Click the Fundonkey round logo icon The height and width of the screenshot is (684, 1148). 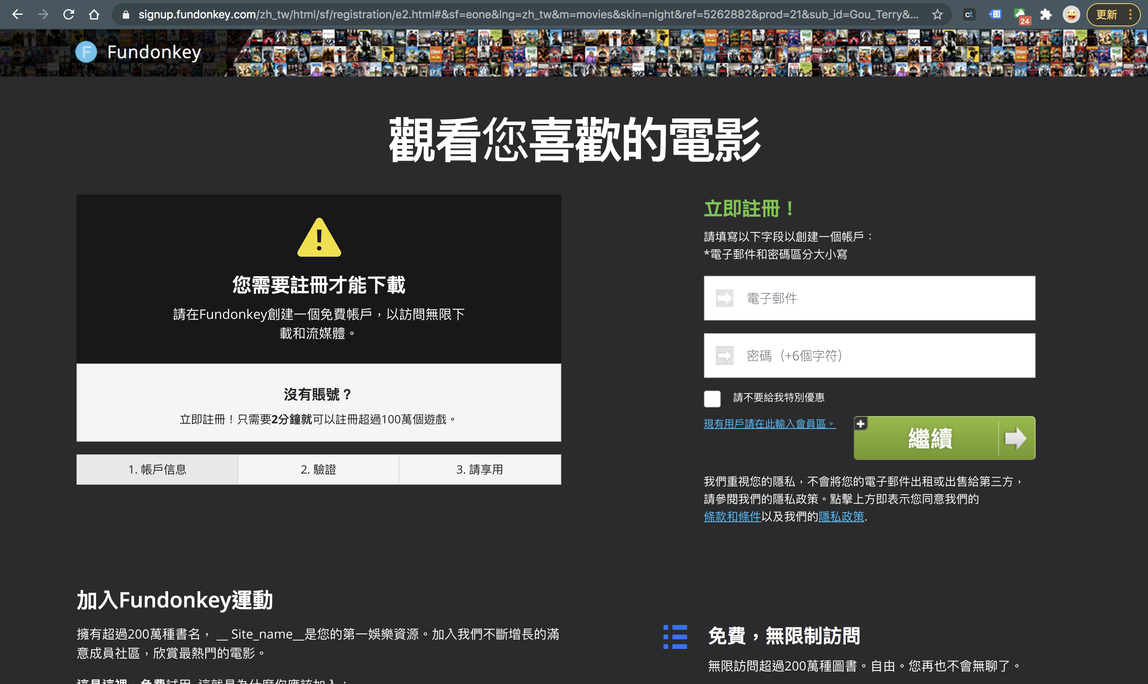pos(86,52)
